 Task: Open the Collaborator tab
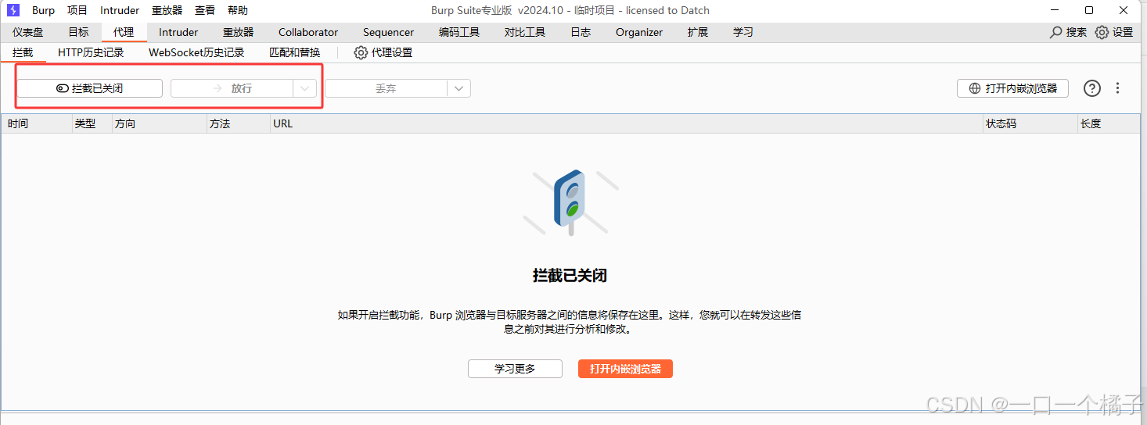308,32
